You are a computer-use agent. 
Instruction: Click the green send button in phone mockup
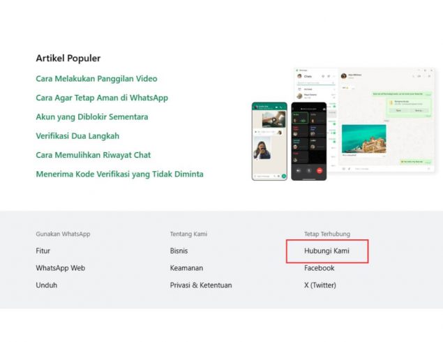[x=284, y=176]
